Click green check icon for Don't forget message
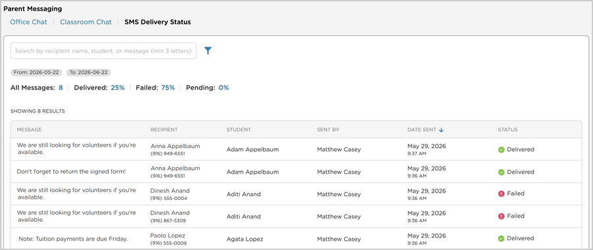Screen dimensions: 593x250 click(501, 172)
